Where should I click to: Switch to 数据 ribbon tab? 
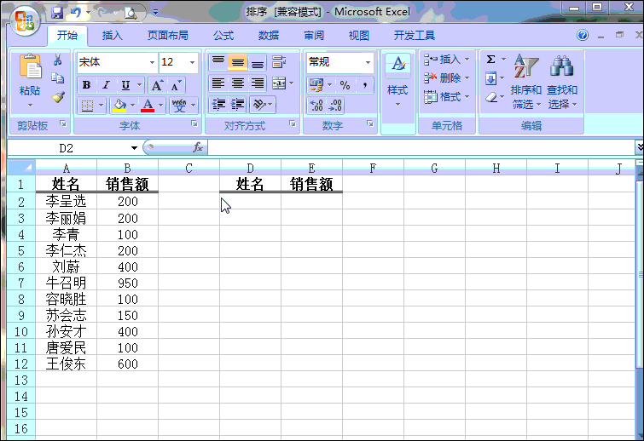point(269,36)
